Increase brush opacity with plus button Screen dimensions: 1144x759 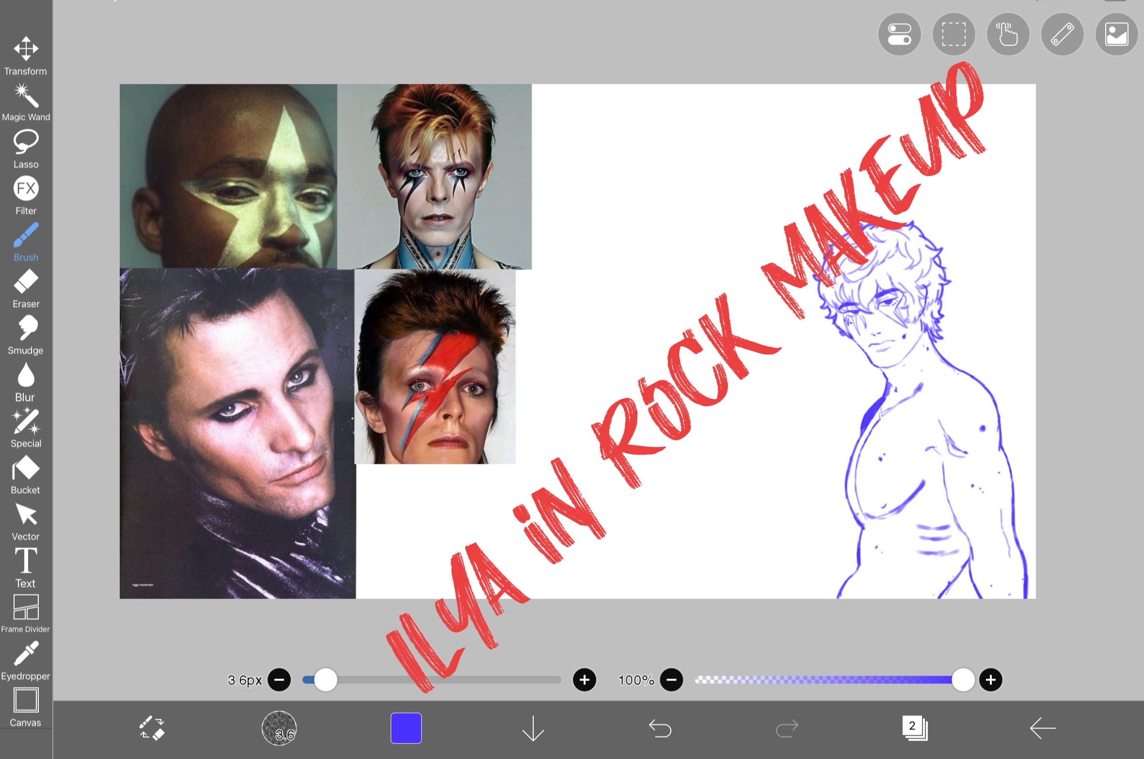tap(991, 680)
